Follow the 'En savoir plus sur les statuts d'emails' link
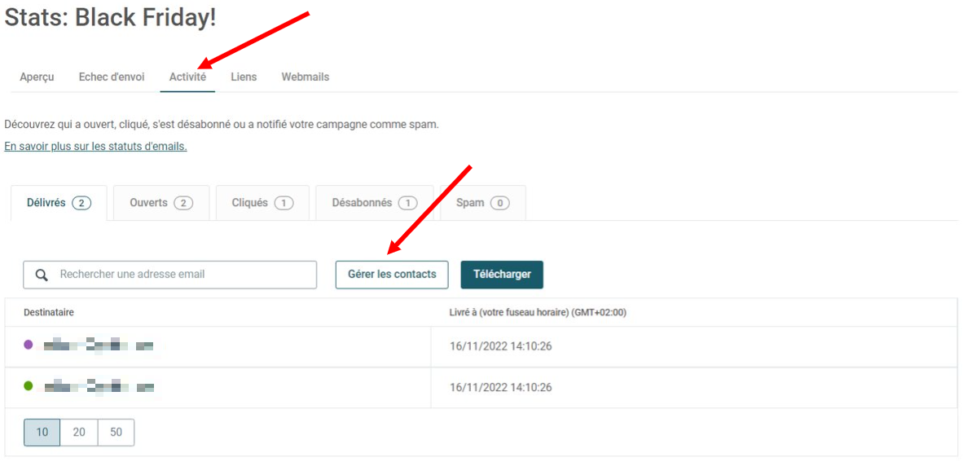This screenshot has height=462, width=963. pos(96,146)
